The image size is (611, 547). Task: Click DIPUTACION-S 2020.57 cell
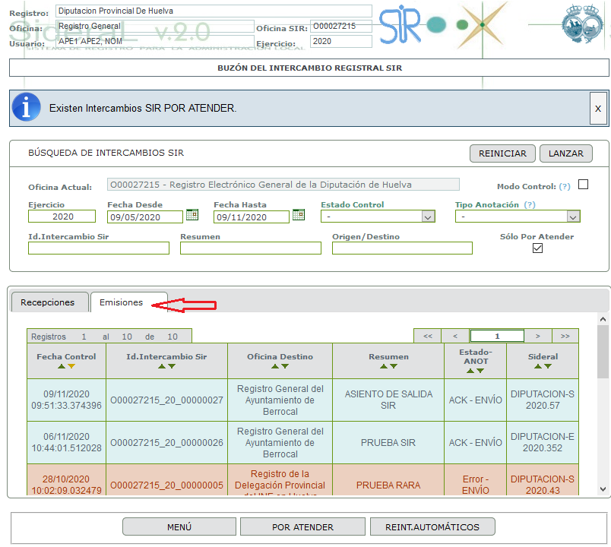[x=543, y=400]
